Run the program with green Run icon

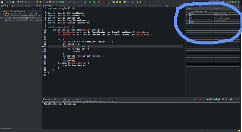tap(90, 2)
